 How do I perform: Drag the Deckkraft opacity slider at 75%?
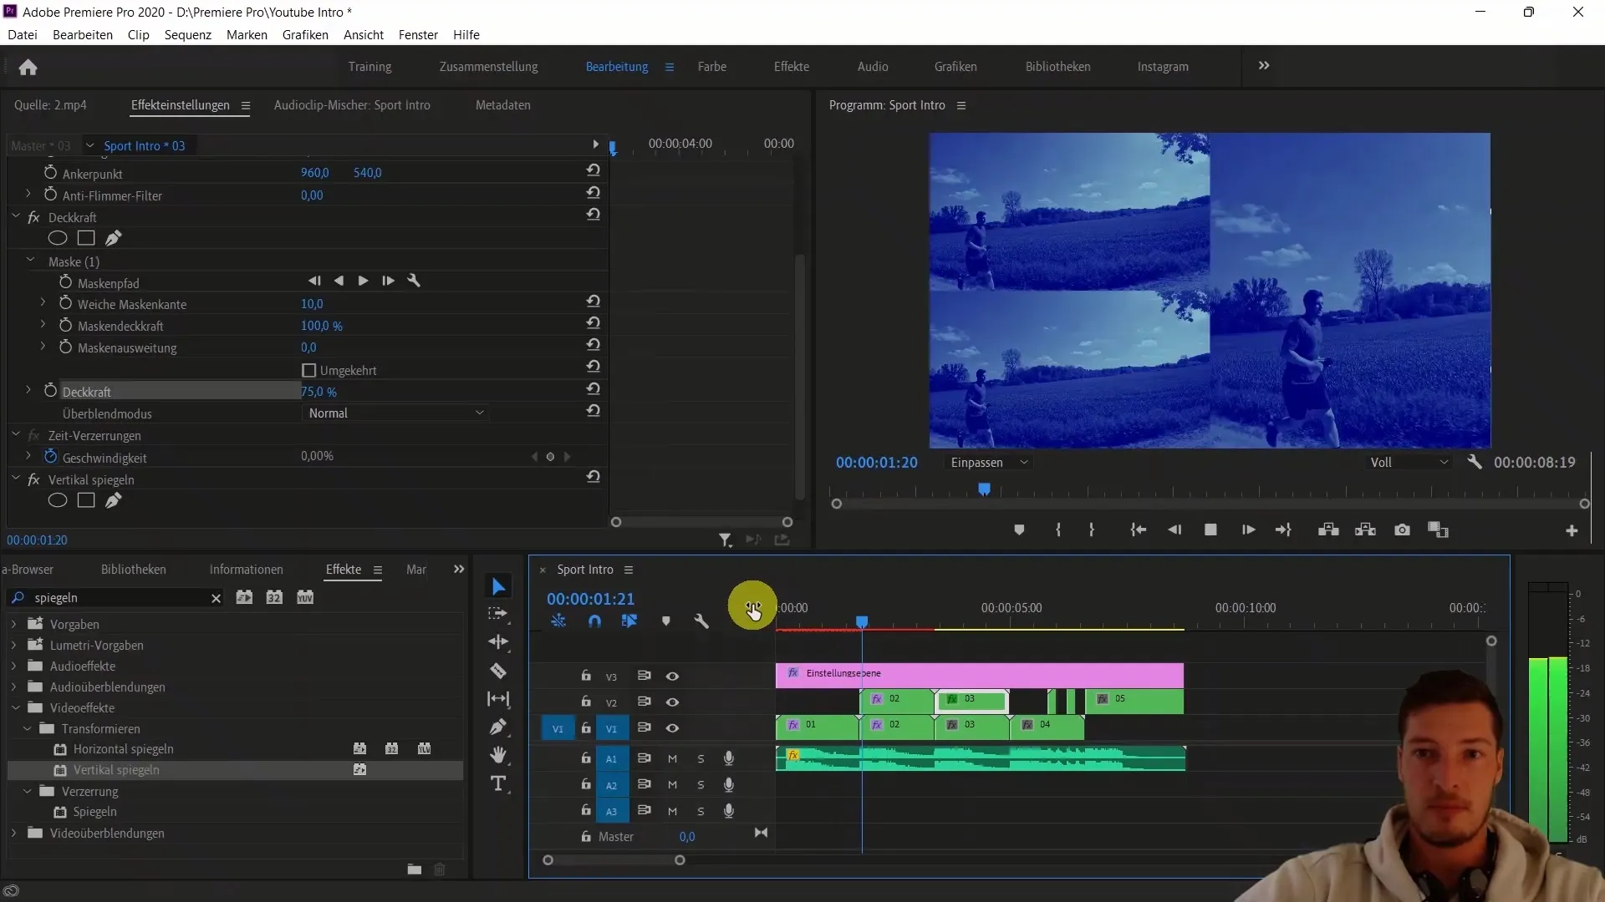[x=318, y=392]
